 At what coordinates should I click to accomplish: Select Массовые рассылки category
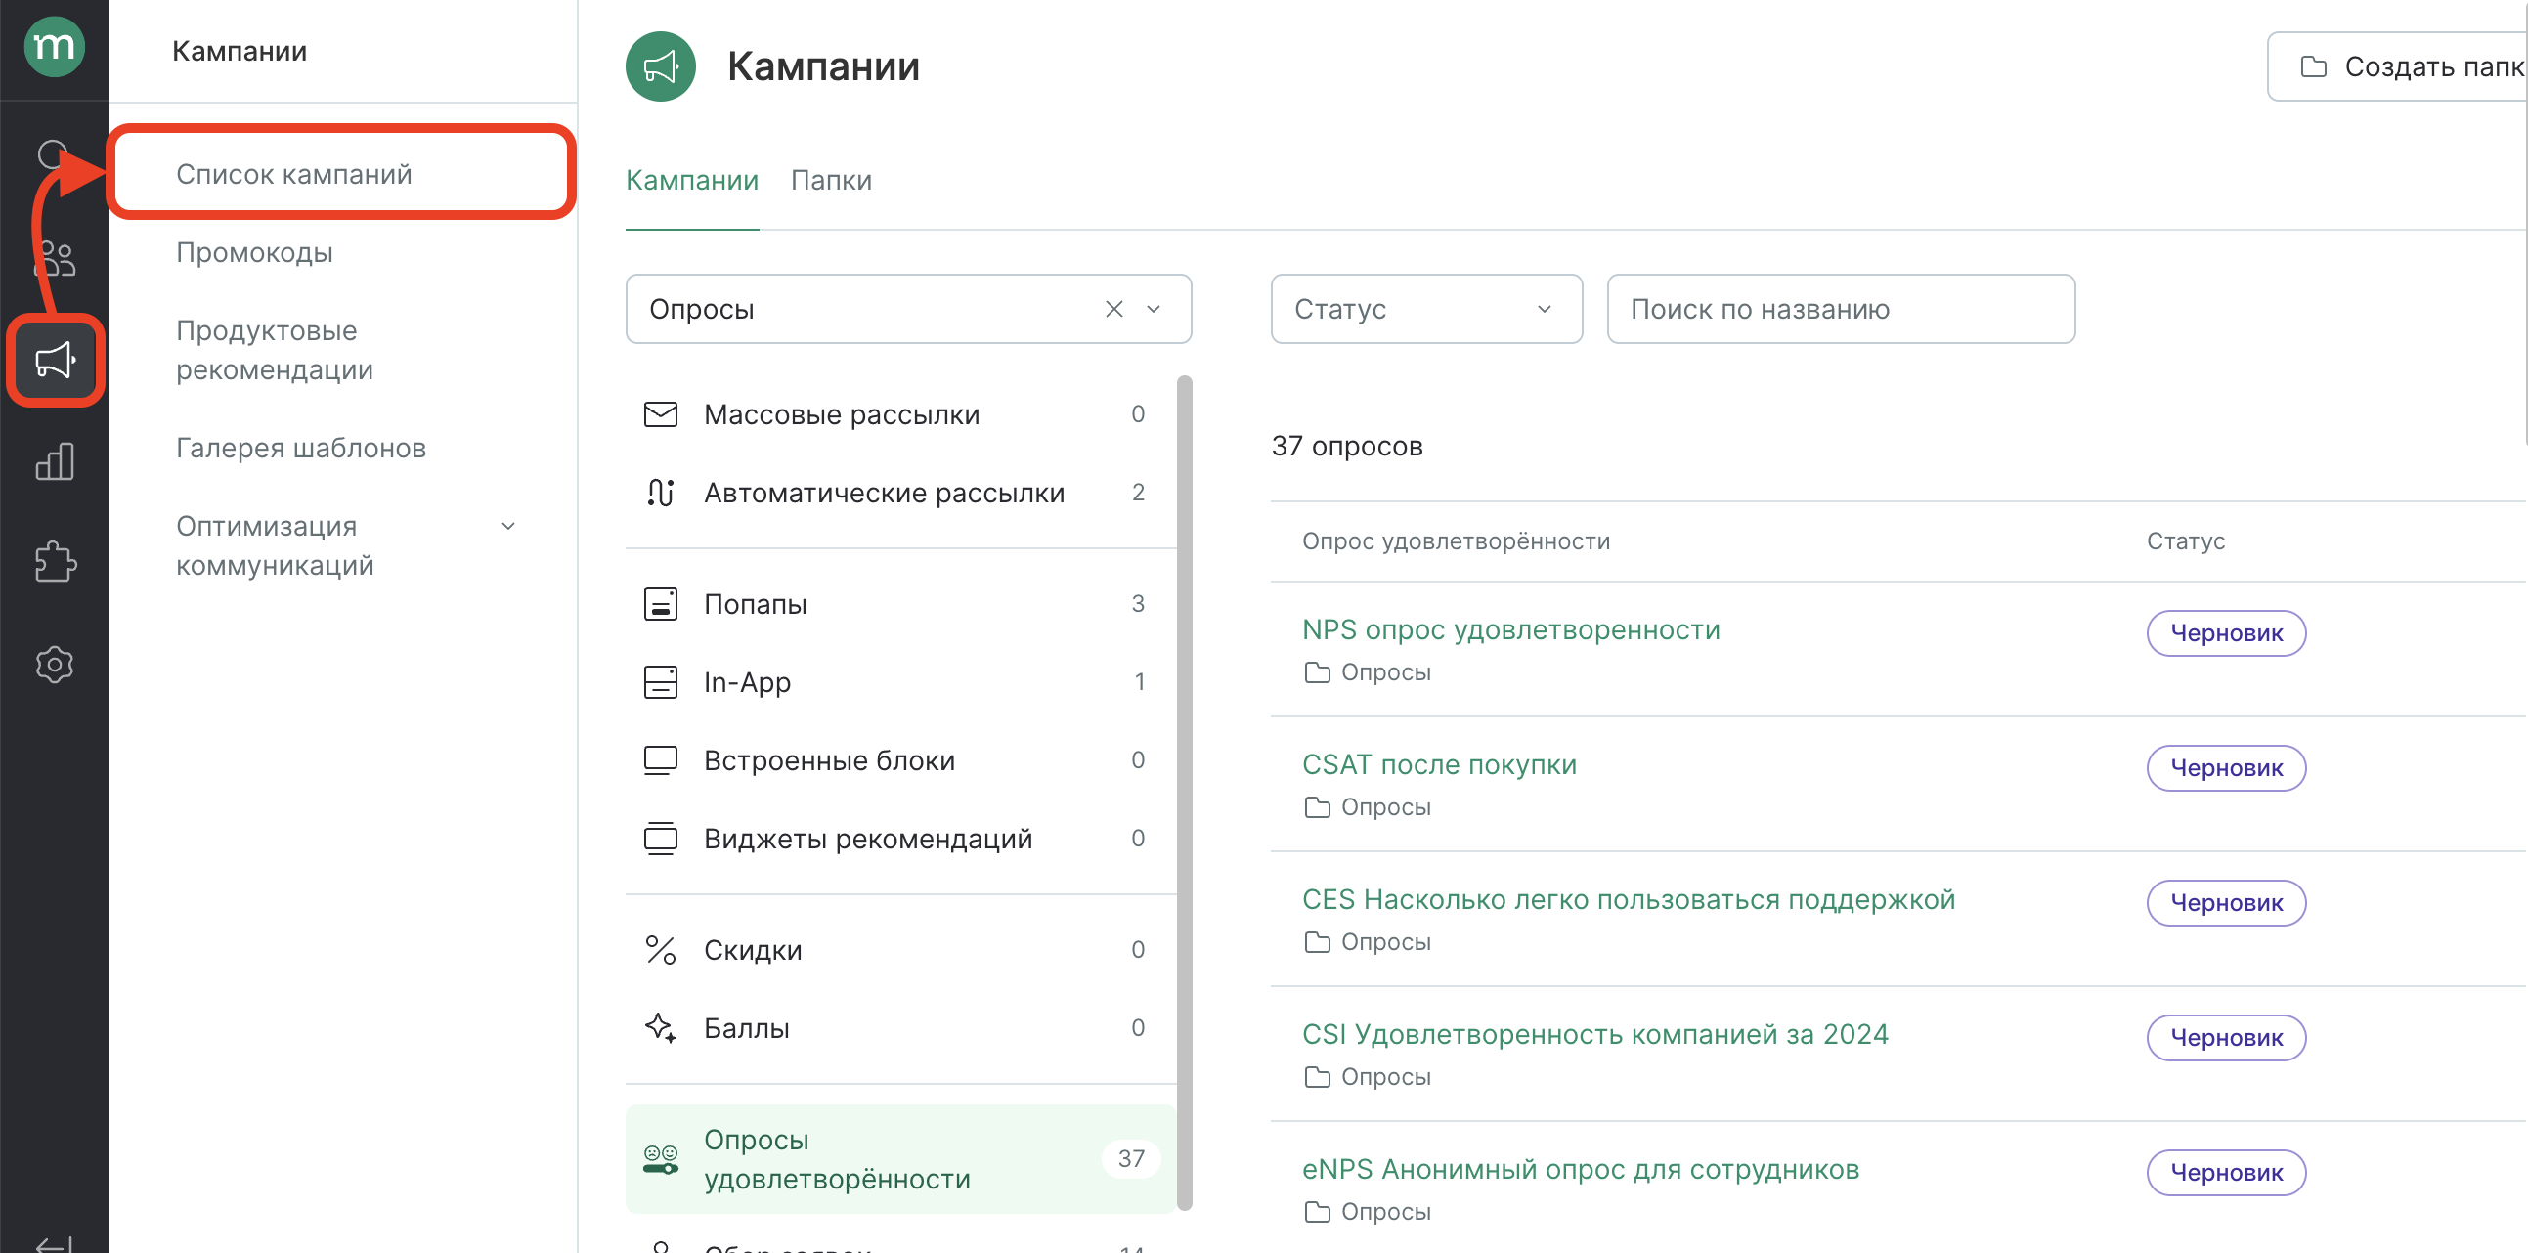tap(901, 414)
